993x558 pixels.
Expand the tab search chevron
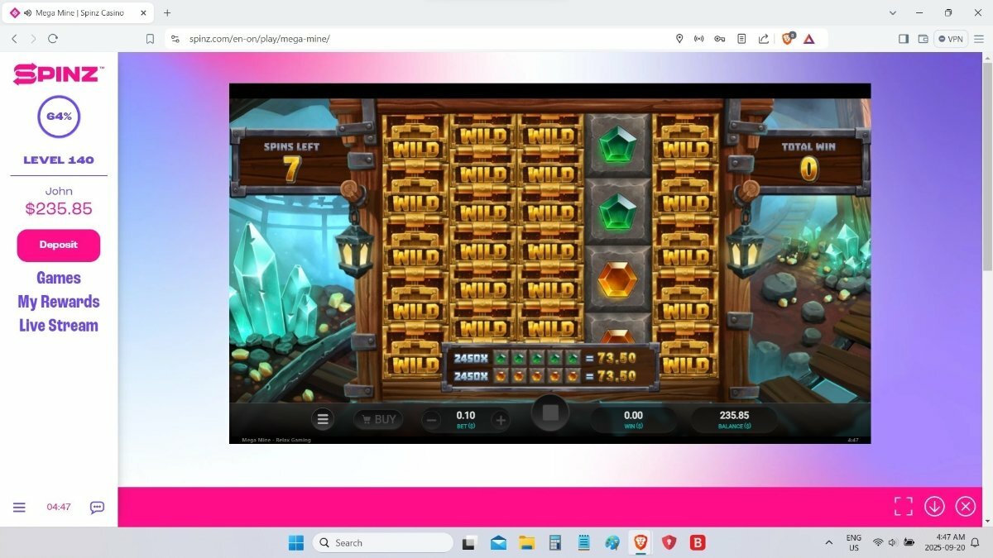[x=893, y=12]
